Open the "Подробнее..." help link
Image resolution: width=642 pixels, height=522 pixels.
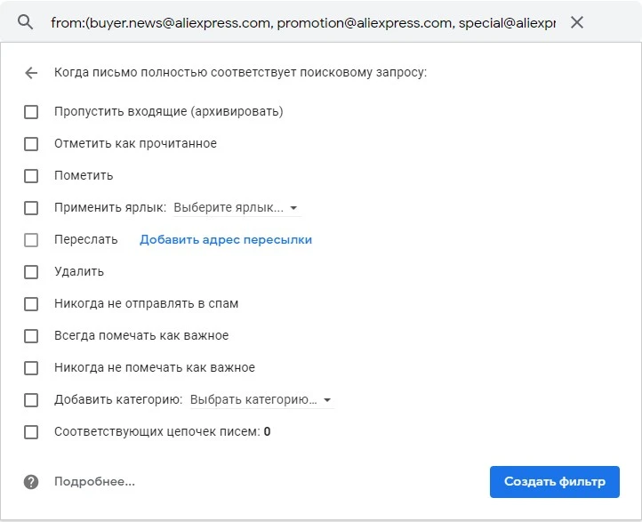94,481
